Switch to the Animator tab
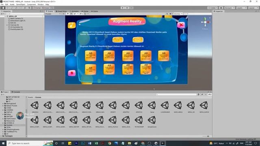 pos(74,11)
